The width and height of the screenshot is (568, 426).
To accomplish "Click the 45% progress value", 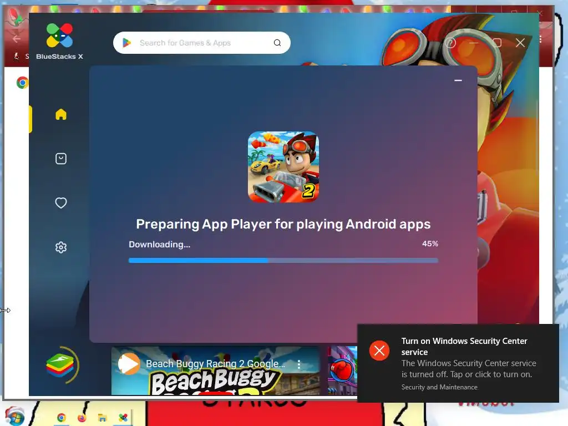I will click(430, 244).
